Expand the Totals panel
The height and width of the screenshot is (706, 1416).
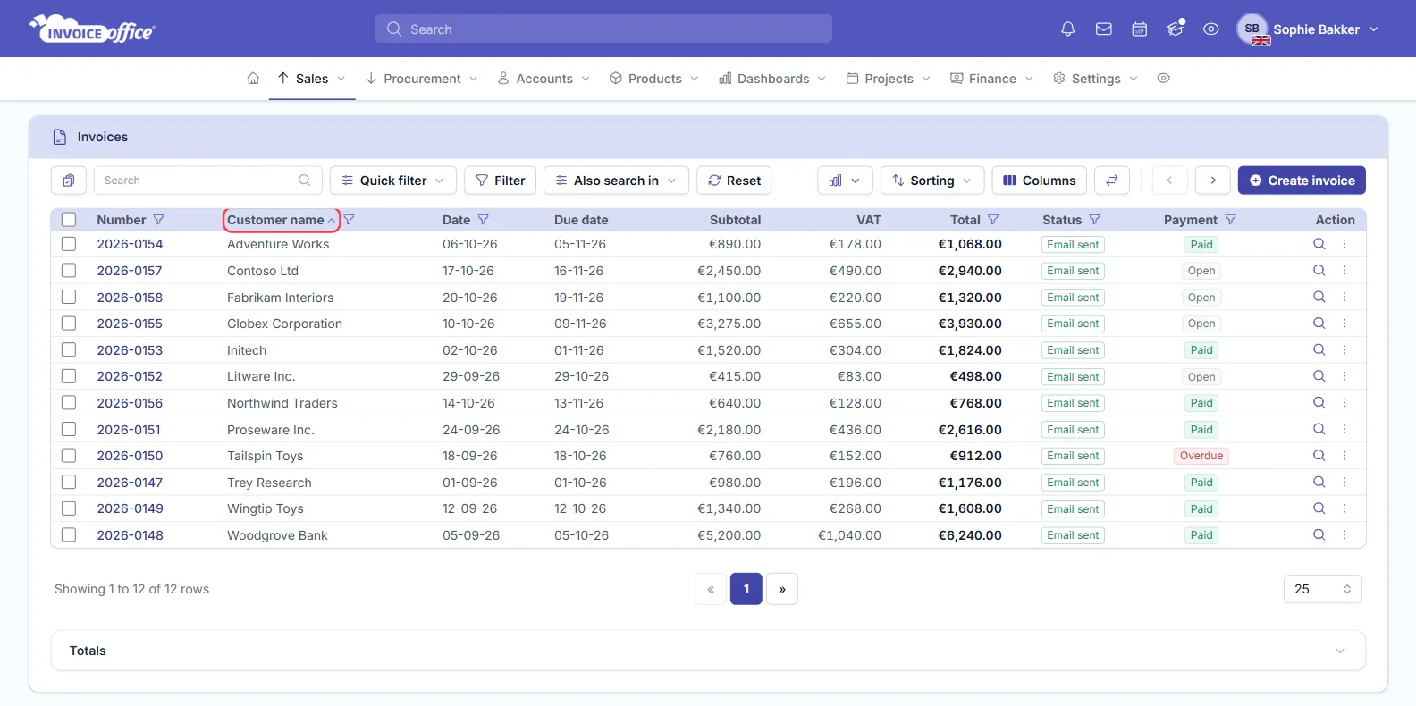[708, 651]
